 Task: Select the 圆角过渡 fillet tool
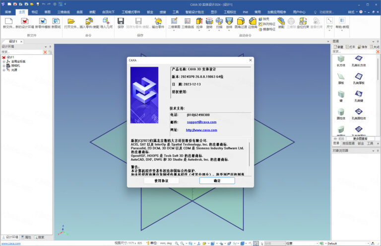pyautogui.click(x=241, y=21)
